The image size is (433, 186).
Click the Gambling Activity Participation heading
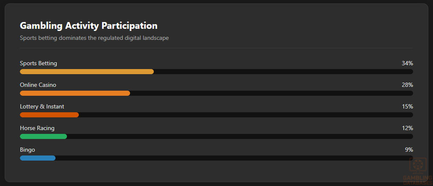pyautogui.click(x=89, y=26)
